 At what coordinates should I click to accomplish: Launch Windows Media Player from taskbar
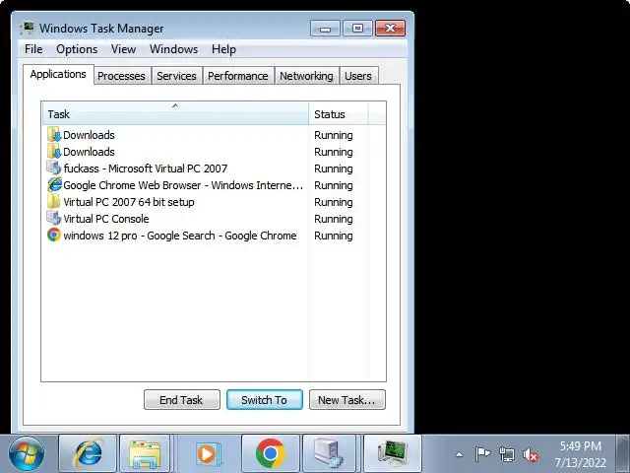(208, 453)
